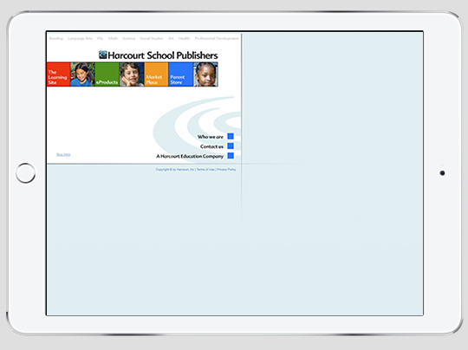Open the Privacy Policy footer link

226,170
